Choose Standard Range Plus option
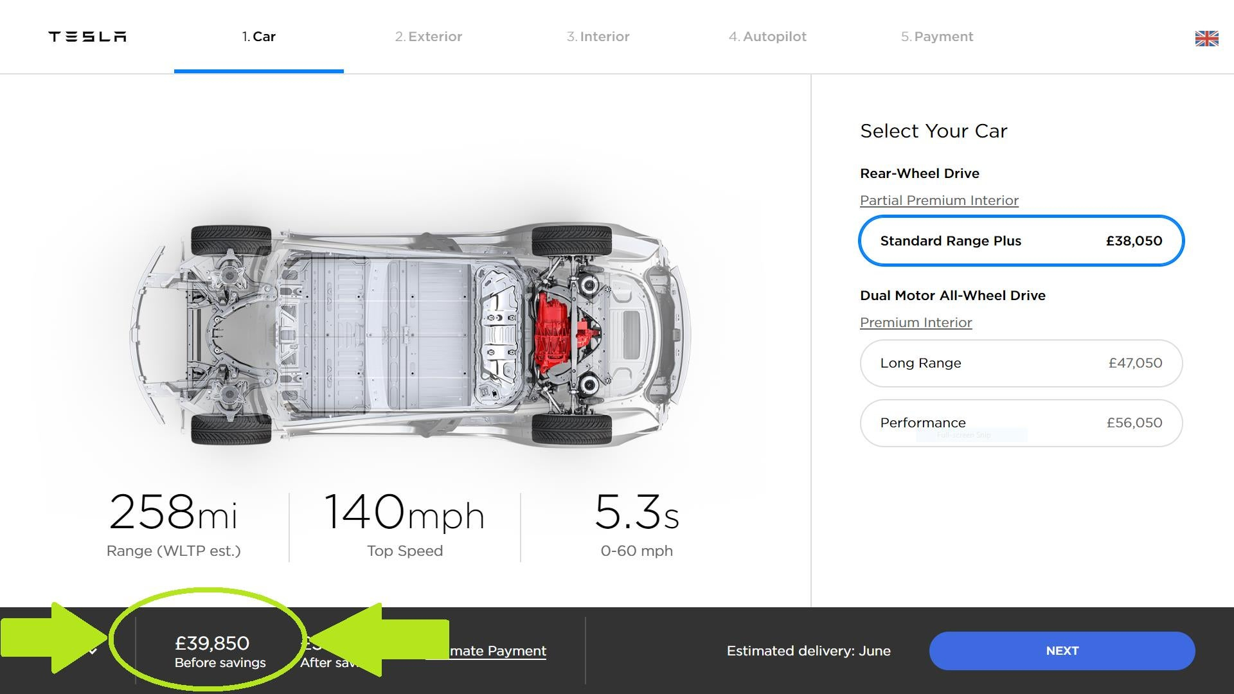The image size is (1234, 694). pyautogui.click(x=1021, y=241)
